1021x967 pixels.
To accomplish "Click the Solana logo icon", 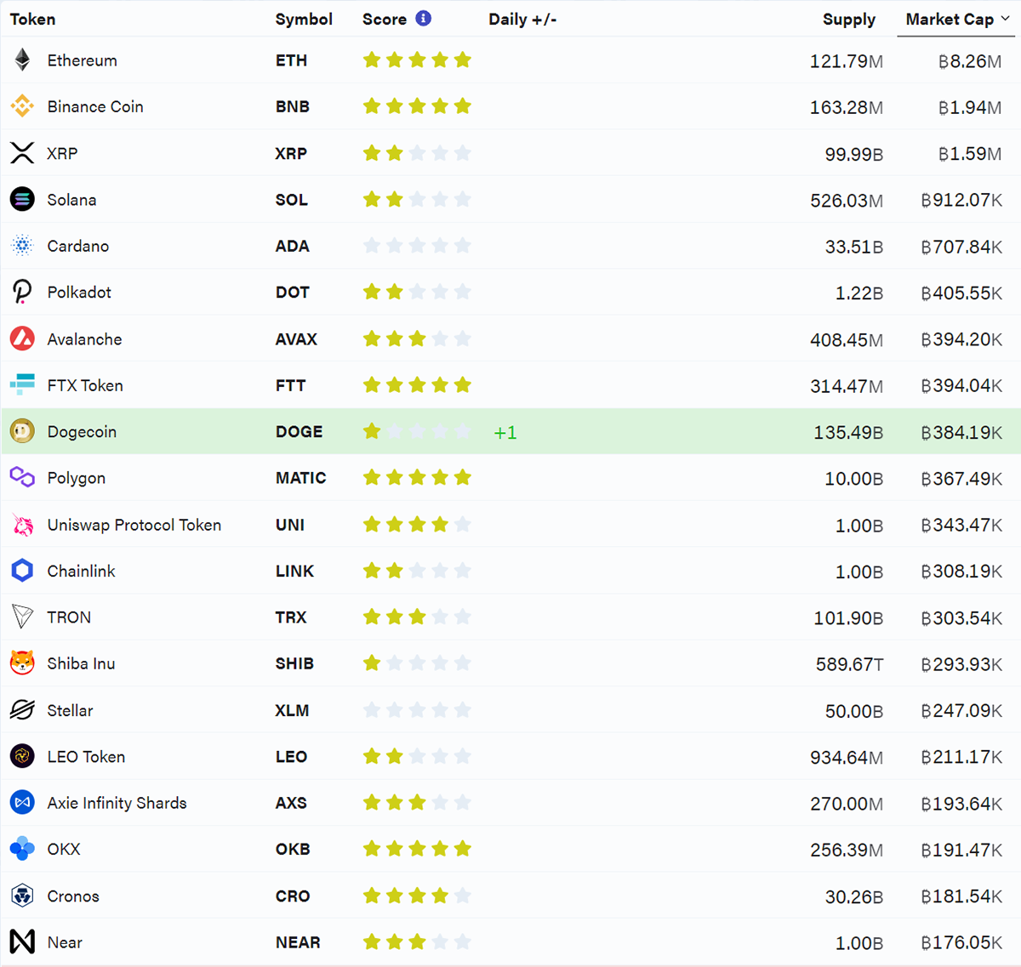I will click(x=22, y=199).
